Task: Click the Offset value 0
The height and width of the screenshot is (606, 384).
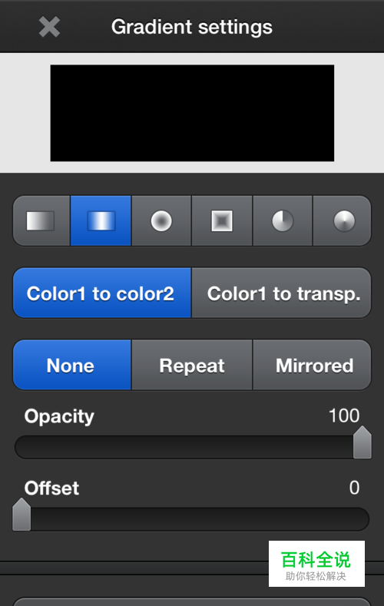Action: 354,488
